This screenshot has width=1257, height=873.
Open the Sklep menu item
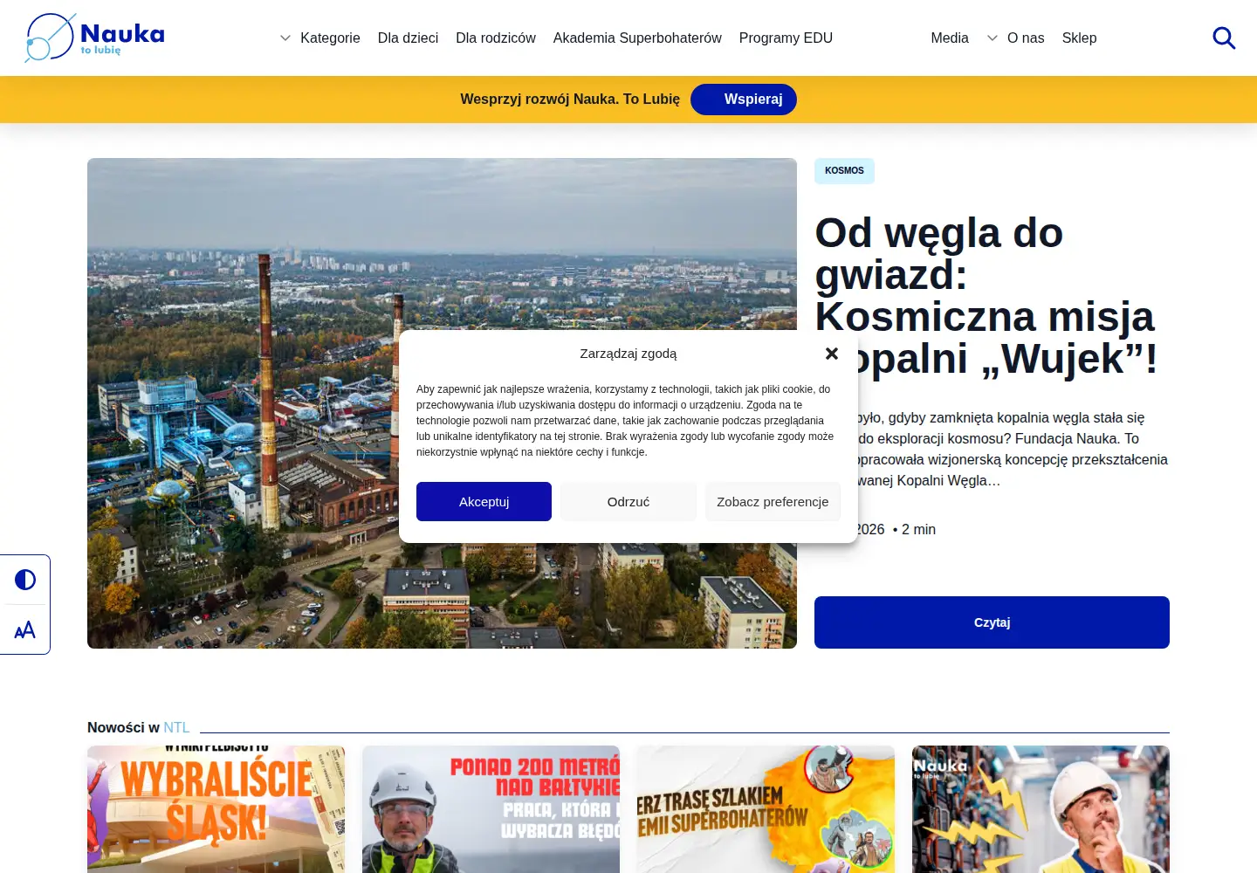pyautogui.click(x=1079, y=38)
